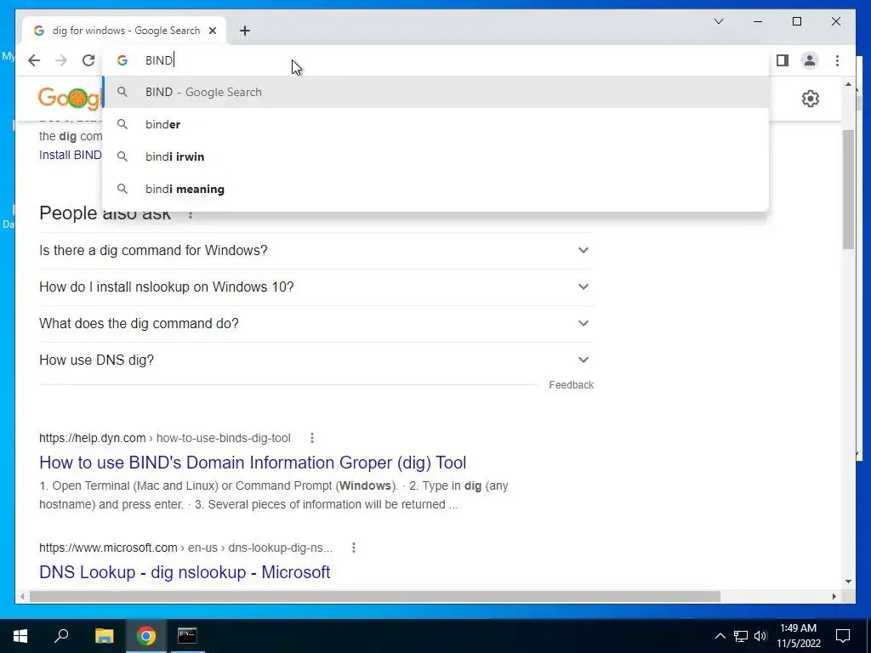Open the Chrome three-dot menu
Image resolution: width=871 pixels, height=653 pixels.
(837, 60)
